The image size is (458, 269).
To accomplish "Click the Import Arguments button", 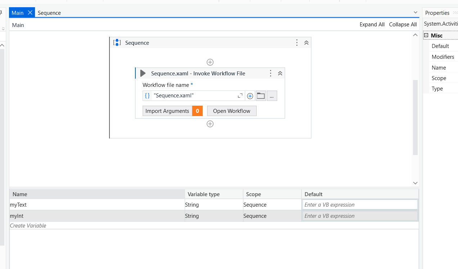I will [x=167, y=111].
